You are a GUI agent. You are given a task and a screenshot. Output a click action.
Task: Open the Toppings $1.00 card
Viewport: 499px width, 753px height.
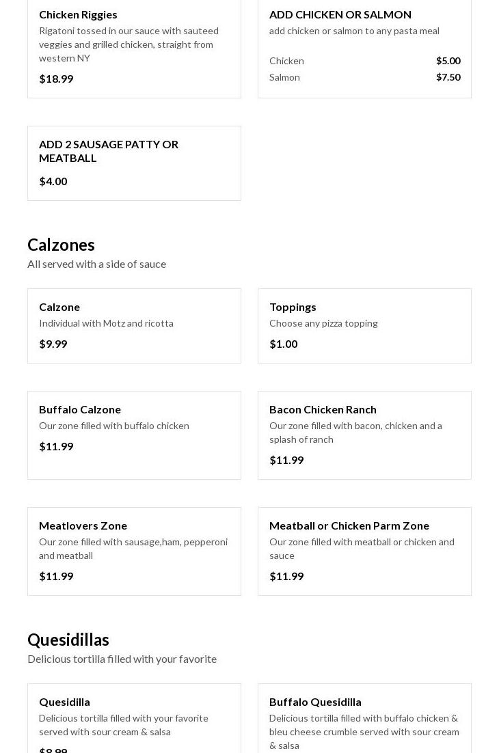click(x=364, y=326)
